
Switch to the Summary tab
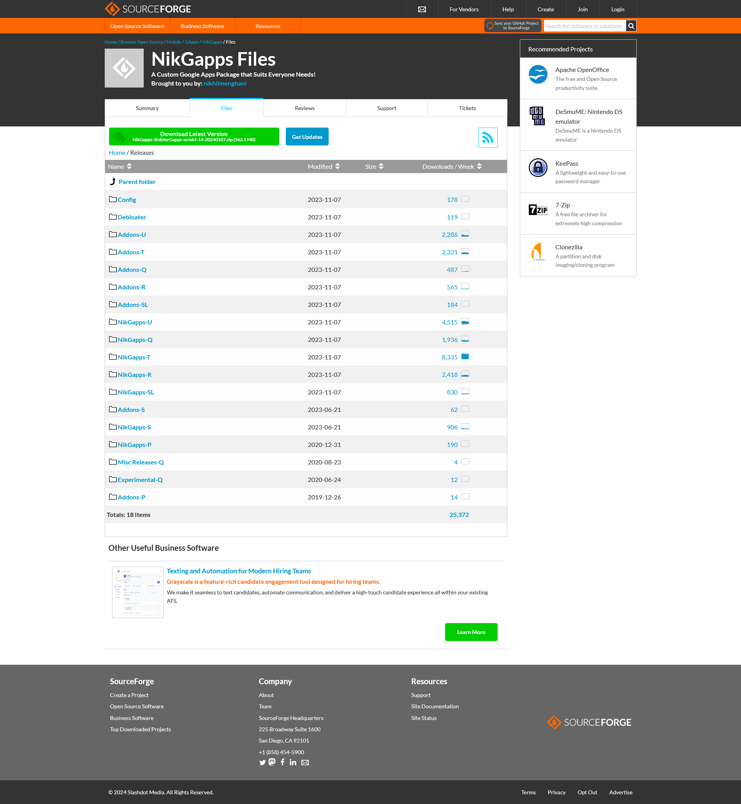click(147, 108)
